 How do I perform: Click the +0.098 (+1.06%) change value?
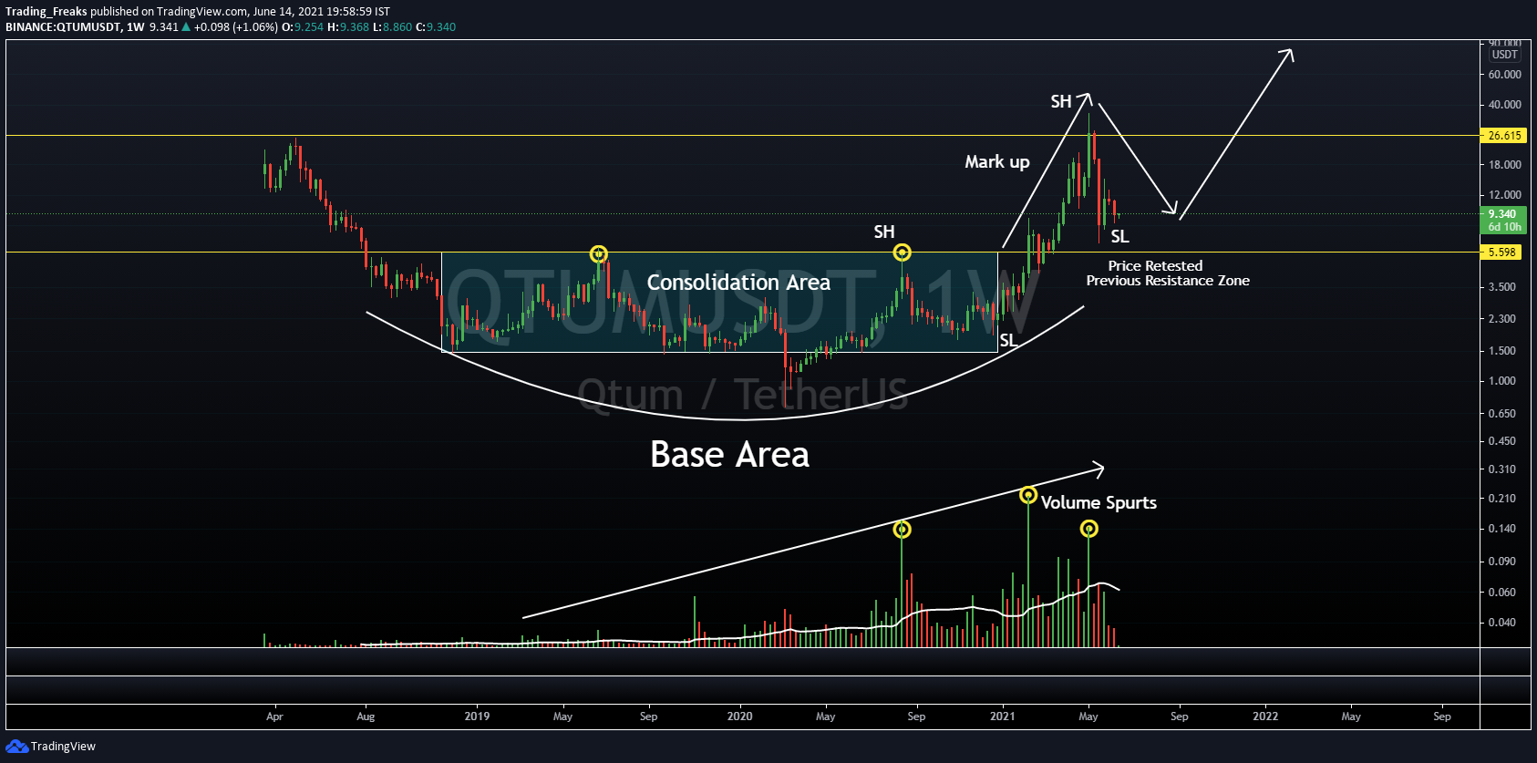(x=235, y=27)
